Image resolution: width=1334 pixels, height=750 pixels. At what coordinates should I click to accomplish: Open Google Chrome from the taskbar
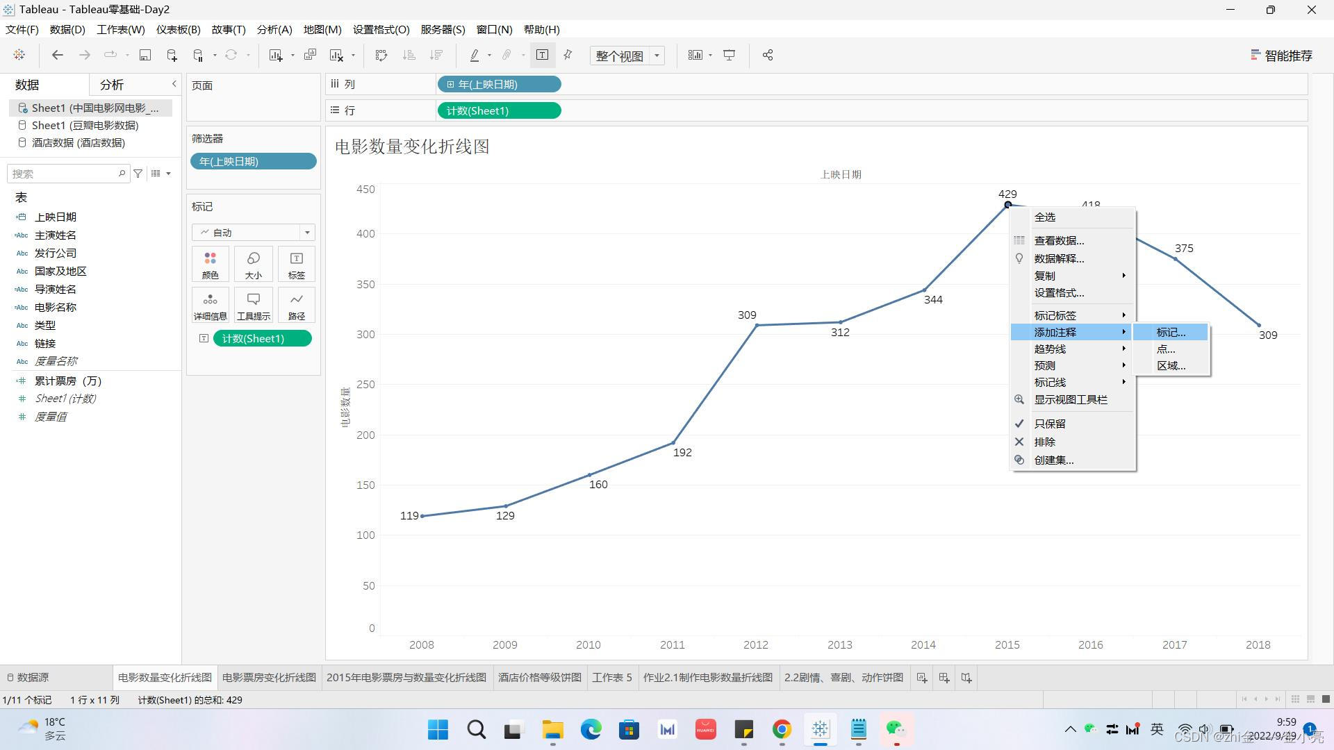pos(782,729)
